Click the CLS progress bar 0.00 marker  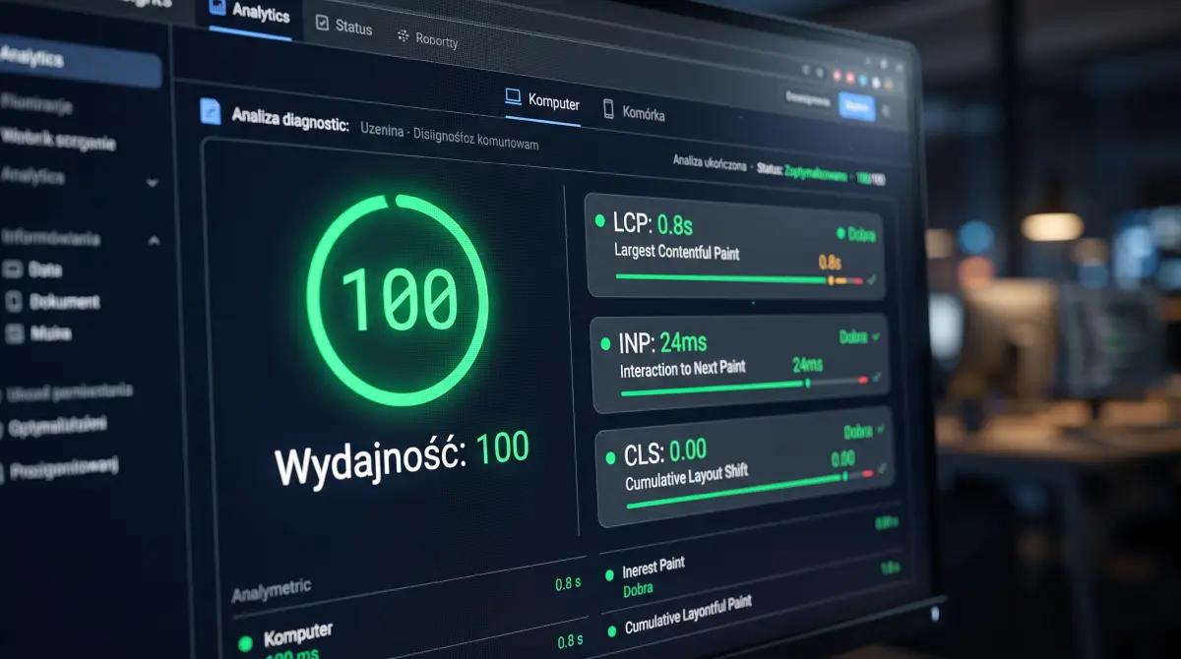pyautogui.click(x=844, y=476)
